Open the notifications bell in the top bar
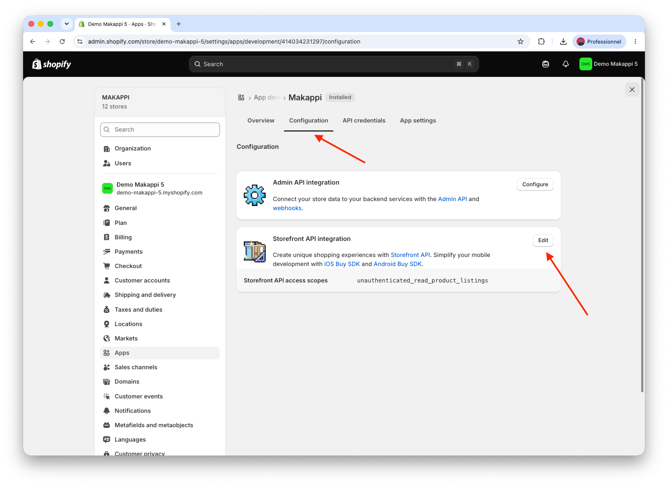 point(566,64)
